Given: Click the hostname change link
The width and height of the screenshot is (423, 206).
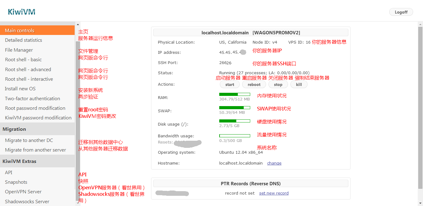Looking at the screenshot, I should tap(274, 163).
